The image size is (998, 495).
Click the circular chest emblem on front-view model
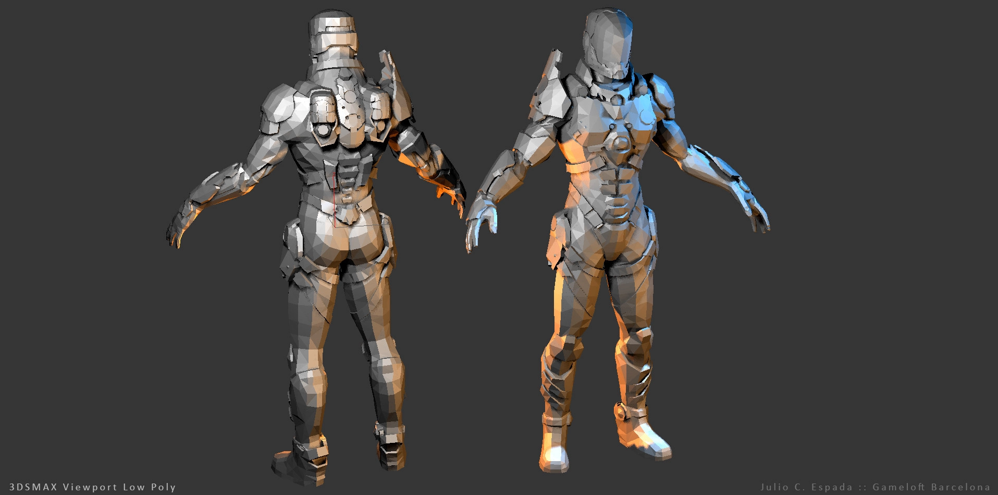pos(620,143)
